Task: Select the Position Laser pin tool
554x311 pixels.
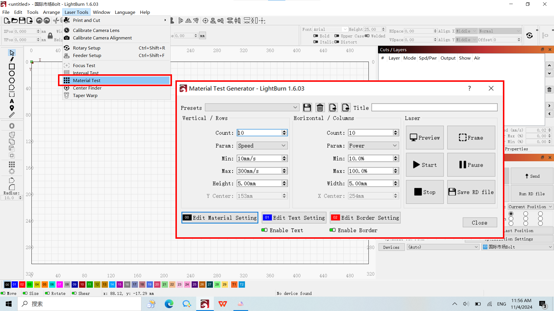Action: pos(12,108)
